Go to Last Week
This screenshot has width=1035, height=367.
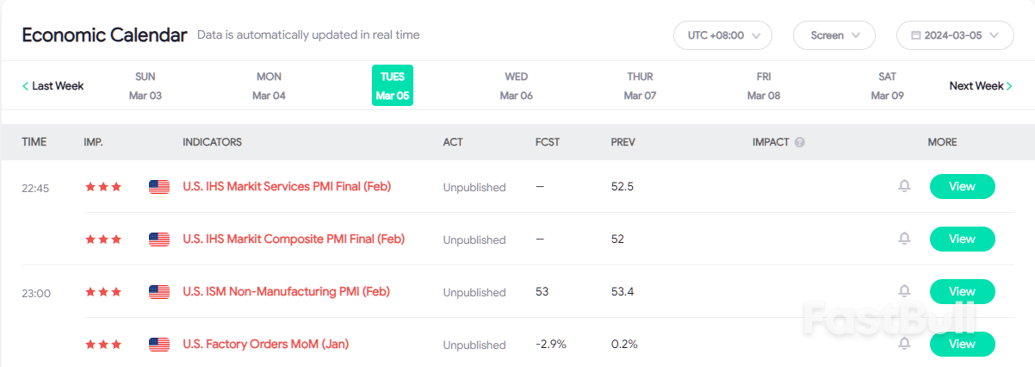click(x=53, y=86)
